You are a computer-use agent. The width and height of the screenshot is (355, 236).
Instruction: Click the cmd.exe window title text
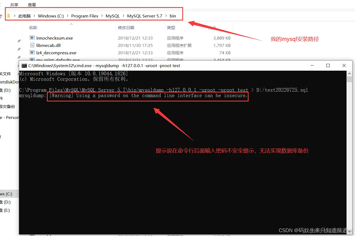pos(104,66)
